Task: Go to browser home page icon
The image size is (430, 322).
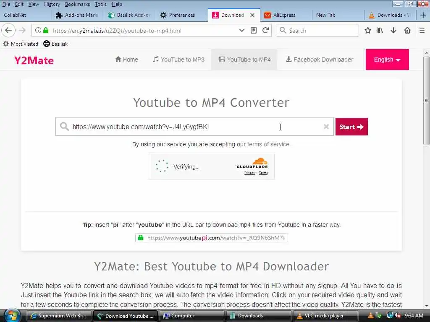Action: click(407, 30)
